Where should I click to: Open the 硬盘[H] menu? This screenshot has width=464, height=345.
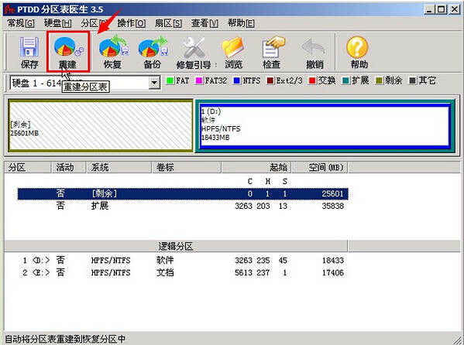point(57,23)
